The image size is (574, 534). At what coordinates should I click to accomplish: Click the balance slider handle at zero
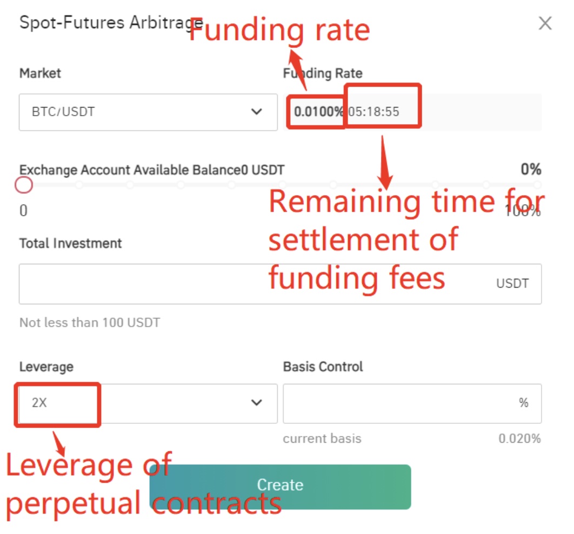24,185
